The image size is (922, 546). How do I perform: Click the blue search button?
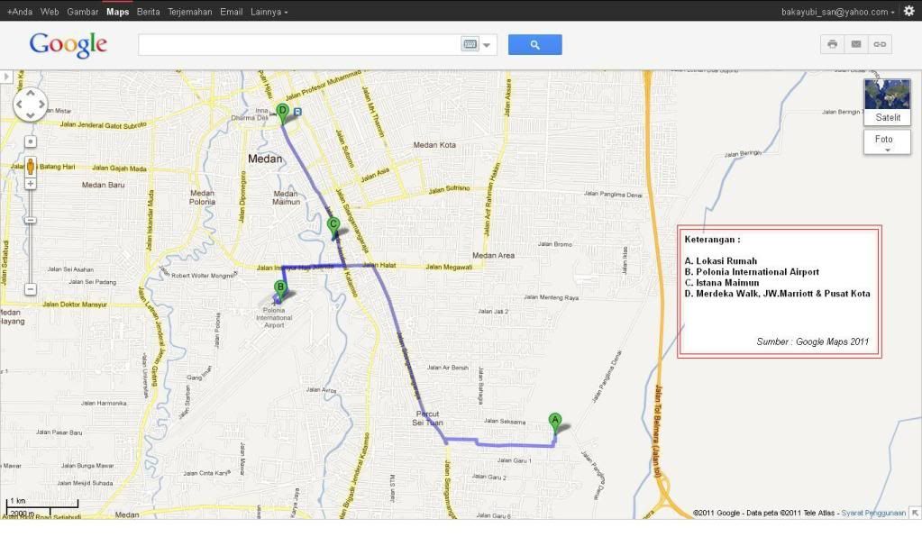click(534, 45)
